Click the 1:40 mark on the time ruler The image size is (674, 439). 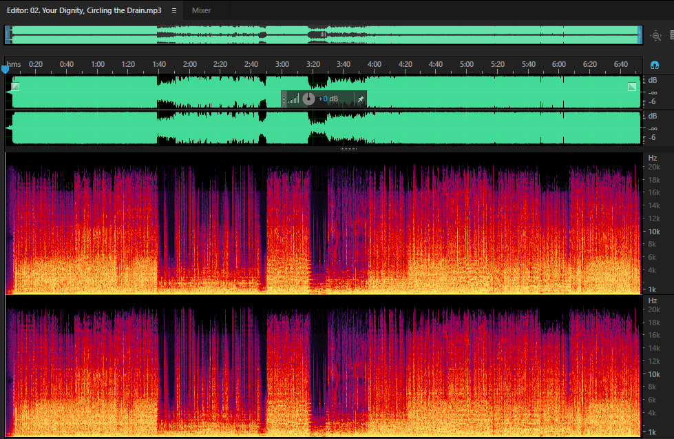pyautogui.click(x=159, y=64)
